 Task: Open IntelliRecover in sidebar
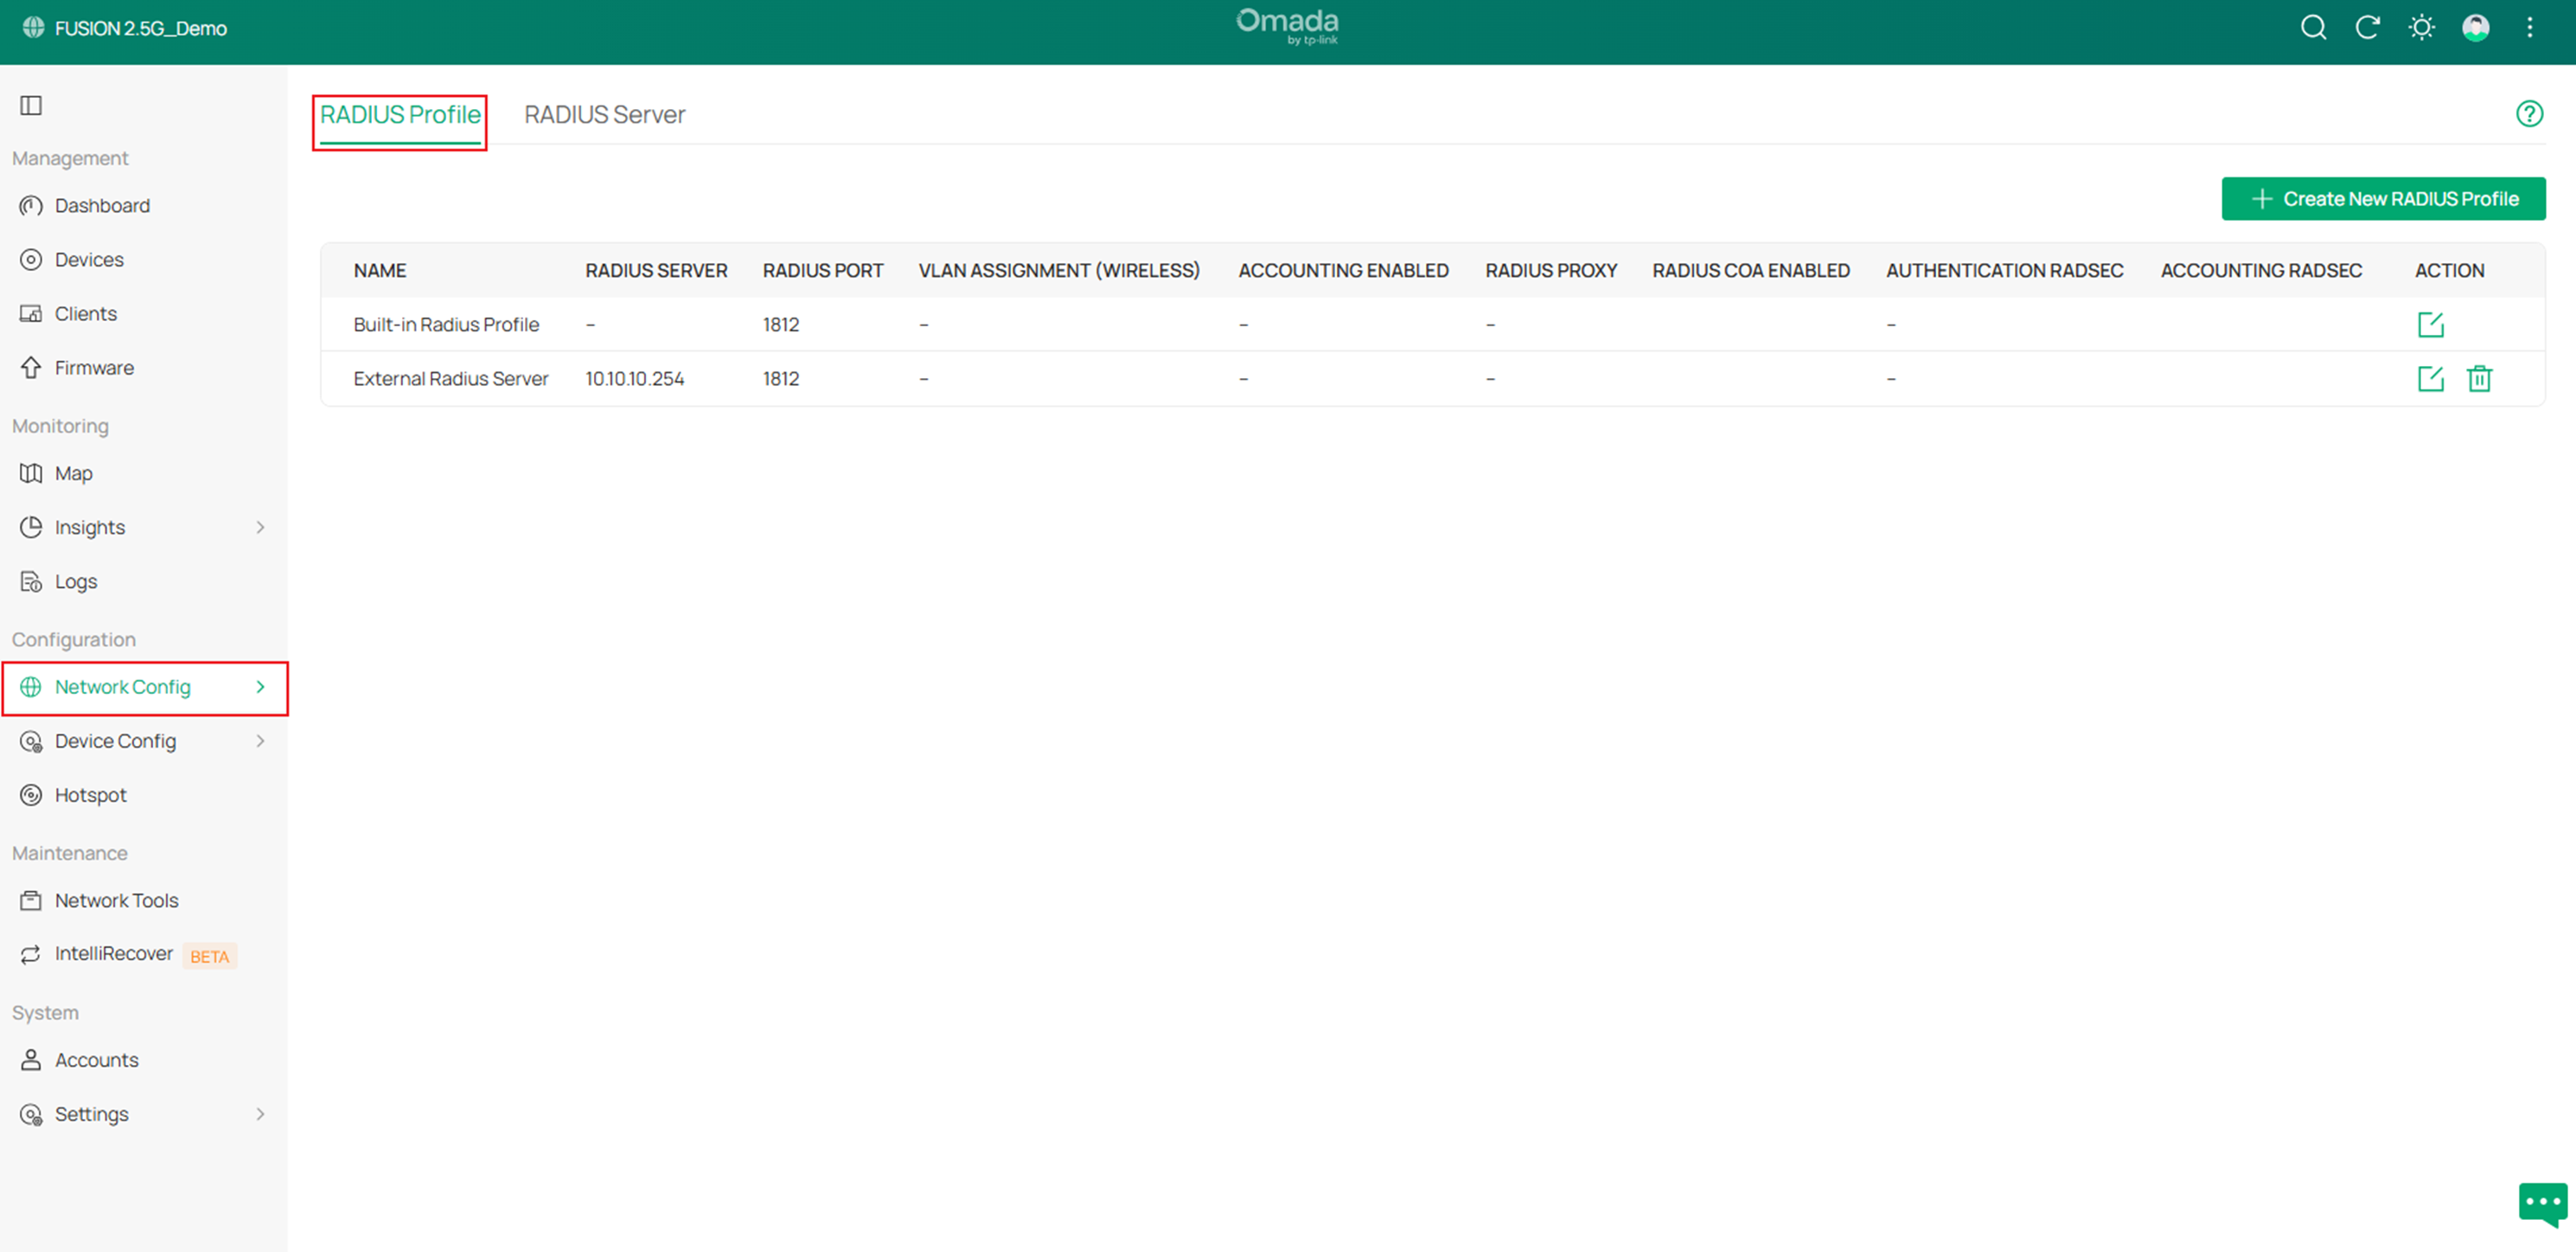(x=114, y=953)
